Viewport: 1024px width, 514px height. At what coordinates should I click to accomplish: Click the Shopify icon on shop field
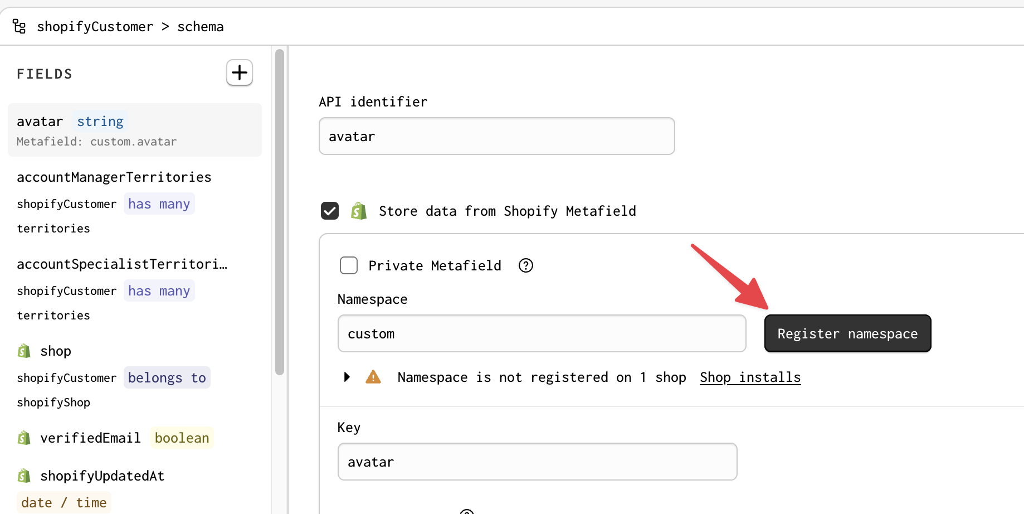24,351
